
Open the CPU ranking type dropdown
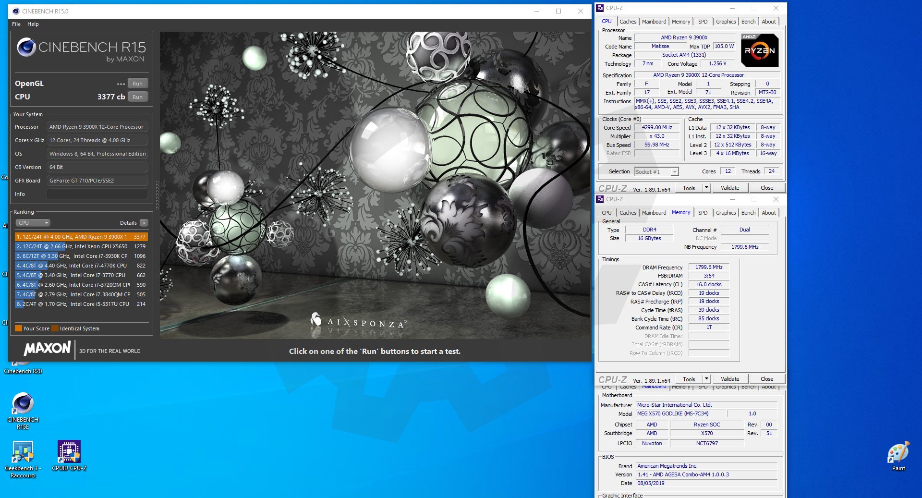(33, 223)
